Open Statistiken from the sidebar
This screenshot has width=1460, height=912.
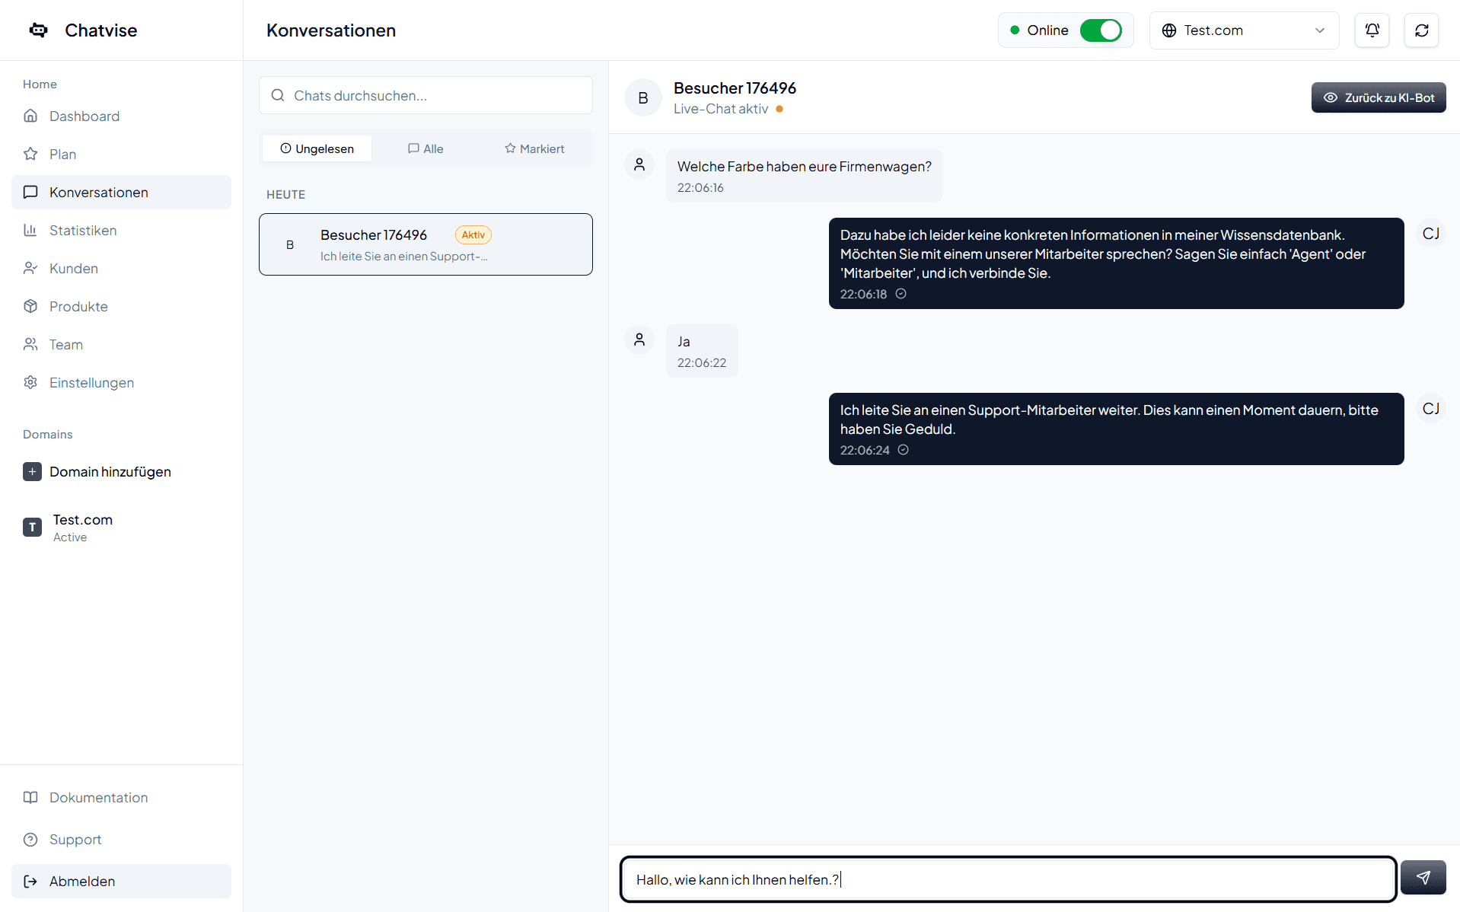pyautogui.click(x=83, y=231)
